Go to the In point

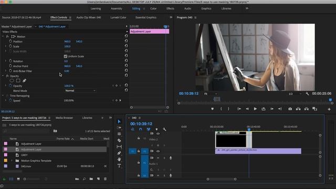click(239, 109)
